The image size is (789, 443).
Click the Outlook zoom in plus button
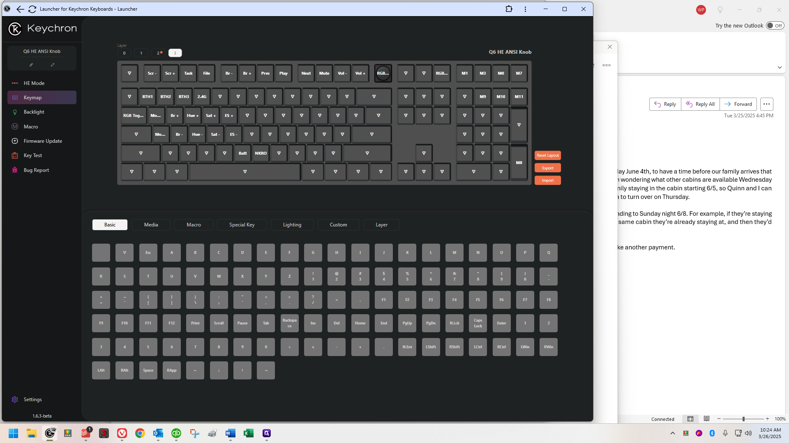point(767,419)
